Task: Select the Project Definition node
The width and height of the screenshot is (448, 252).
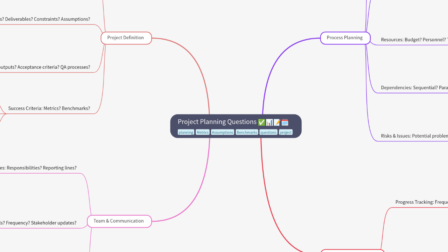Action: 126,38
